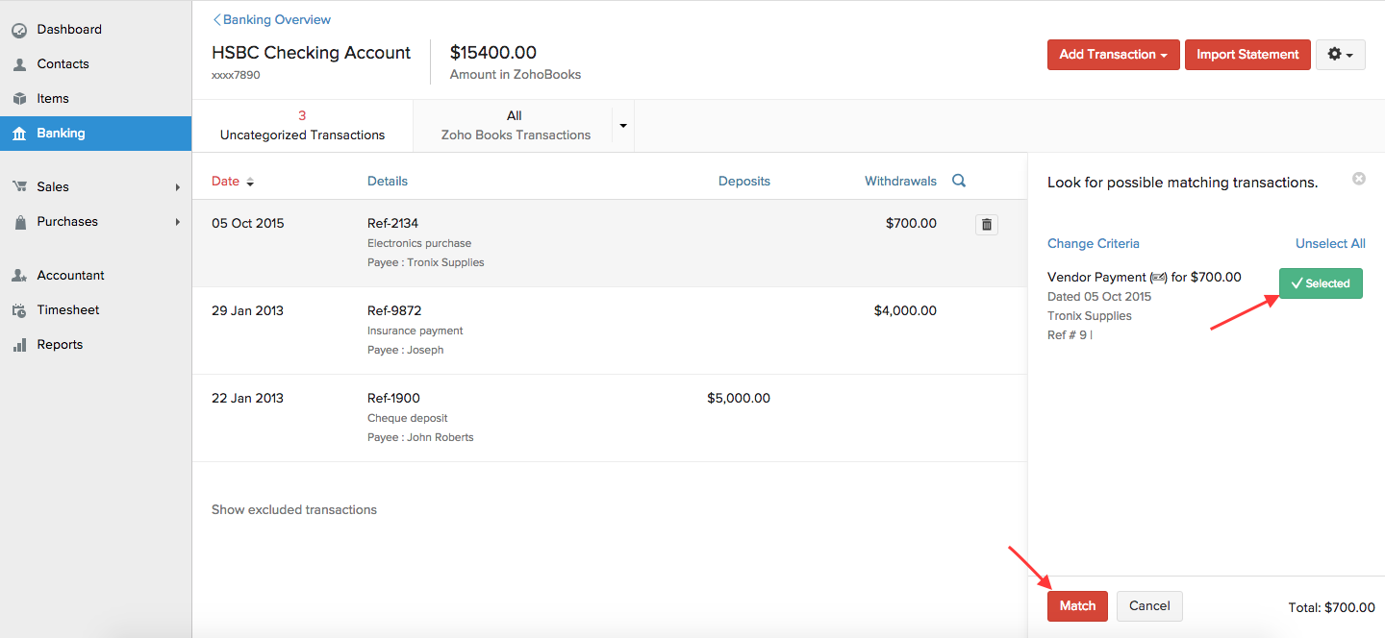Click the Items box icon
This screenshot has width=1385, height=638.
[19, 99]
